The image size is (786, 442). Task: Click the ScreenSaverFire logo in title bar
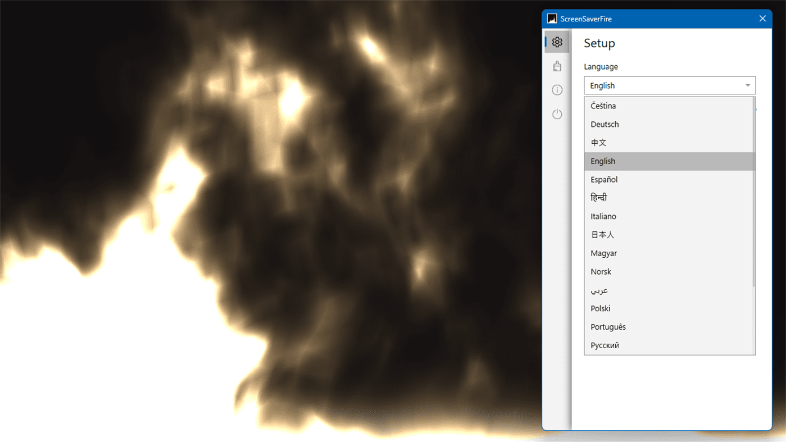tap(551, 19)
